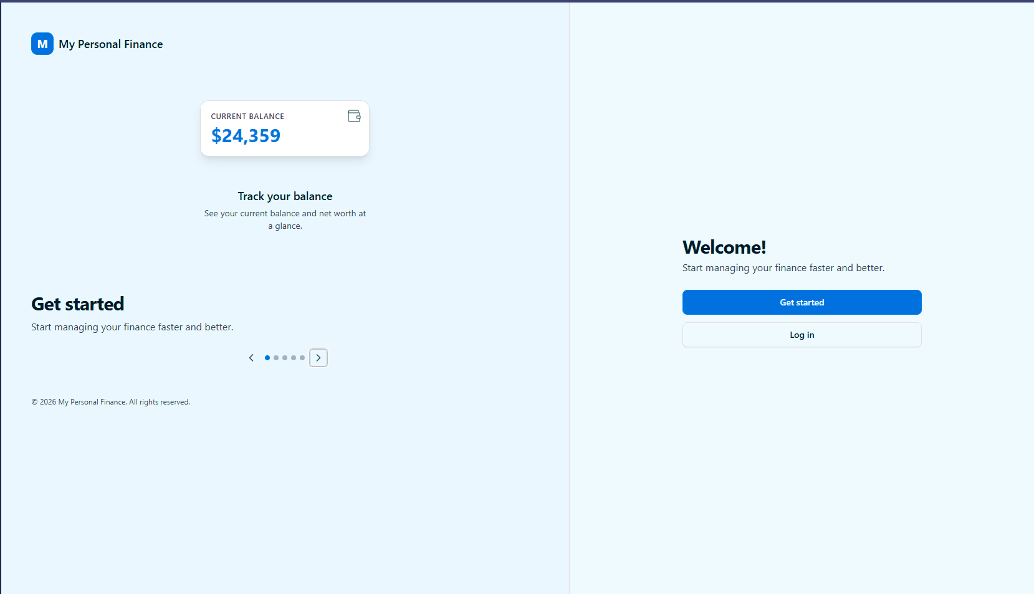Click the Track your balance heading
The image size is (1034, 594).
pos(285,196)
